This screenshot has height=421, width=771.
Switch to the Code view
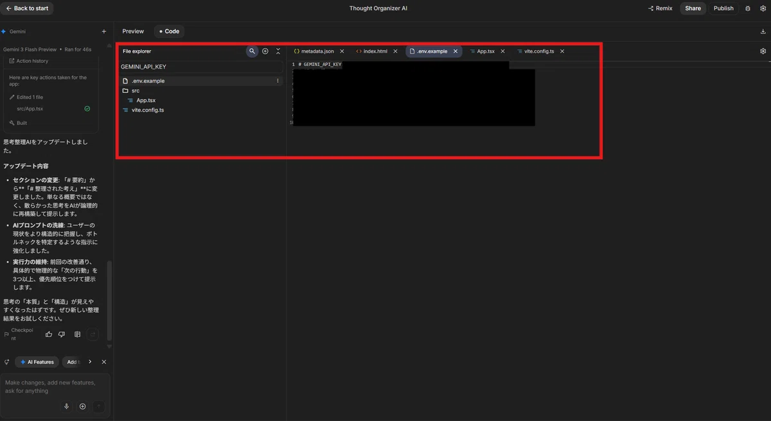[x=169, y=31]
